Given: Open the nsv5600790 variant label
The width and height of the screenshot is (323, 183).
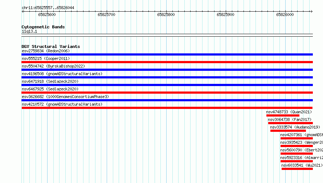Looking at the screenshot, I should [x=302, y=150].
